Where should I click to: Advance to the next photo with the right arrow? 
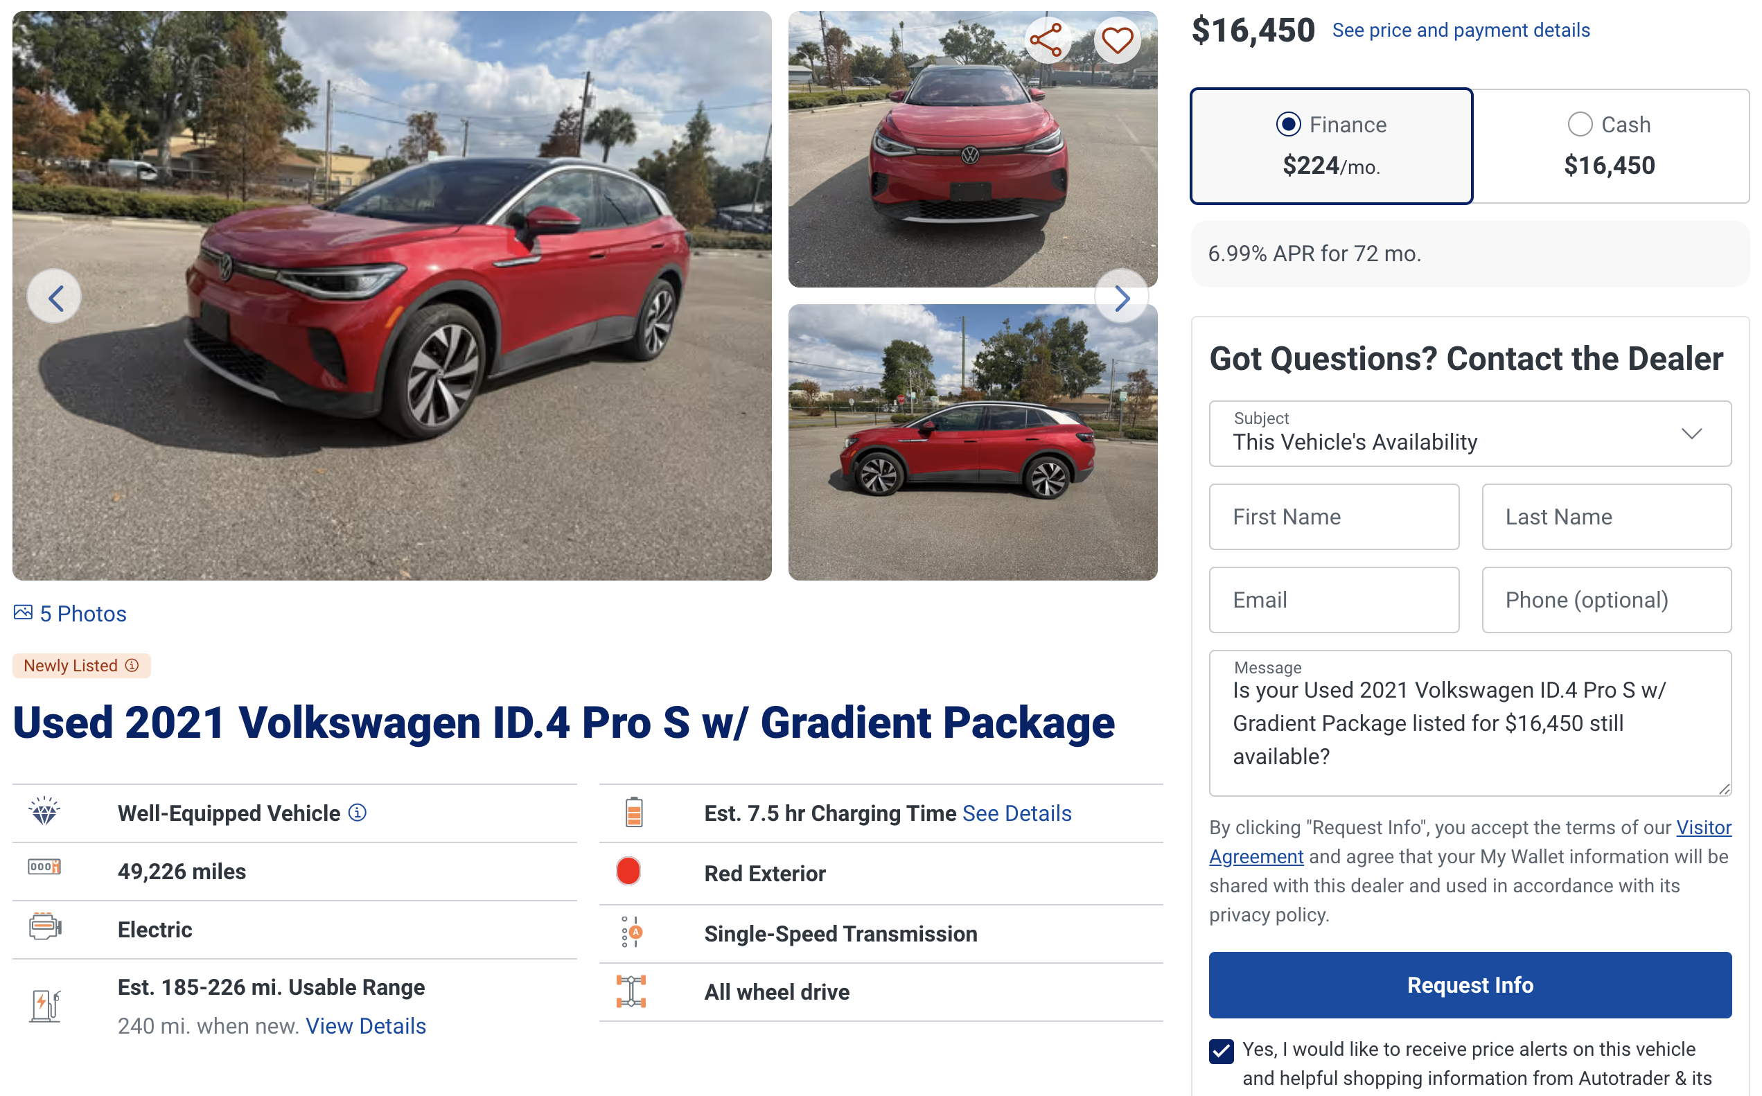[x=1120, y=297]
